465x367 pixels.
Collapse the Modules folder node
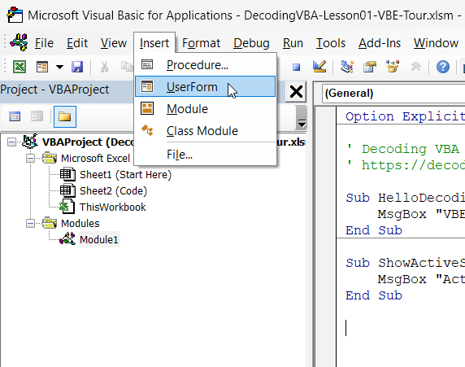click(30, 223)
